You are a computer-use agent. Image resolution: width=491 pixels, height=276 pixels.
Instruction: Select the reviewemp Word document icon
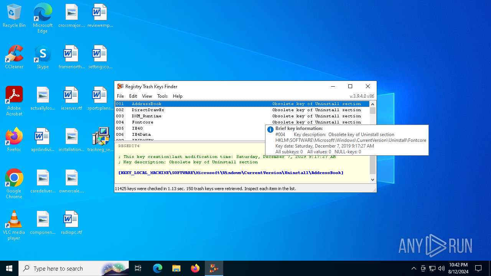pyautogui.click(x=100, y=16)
